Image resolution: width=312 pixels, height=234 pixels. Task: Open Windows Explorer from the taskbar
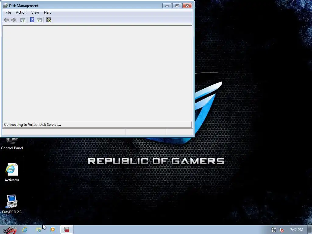39,230
